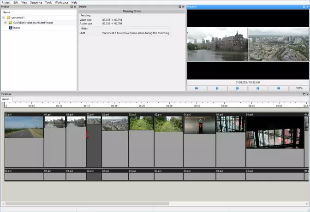Maximize the Timelines panel
This screenshot has width=310, height=212.
coord(304,94)
